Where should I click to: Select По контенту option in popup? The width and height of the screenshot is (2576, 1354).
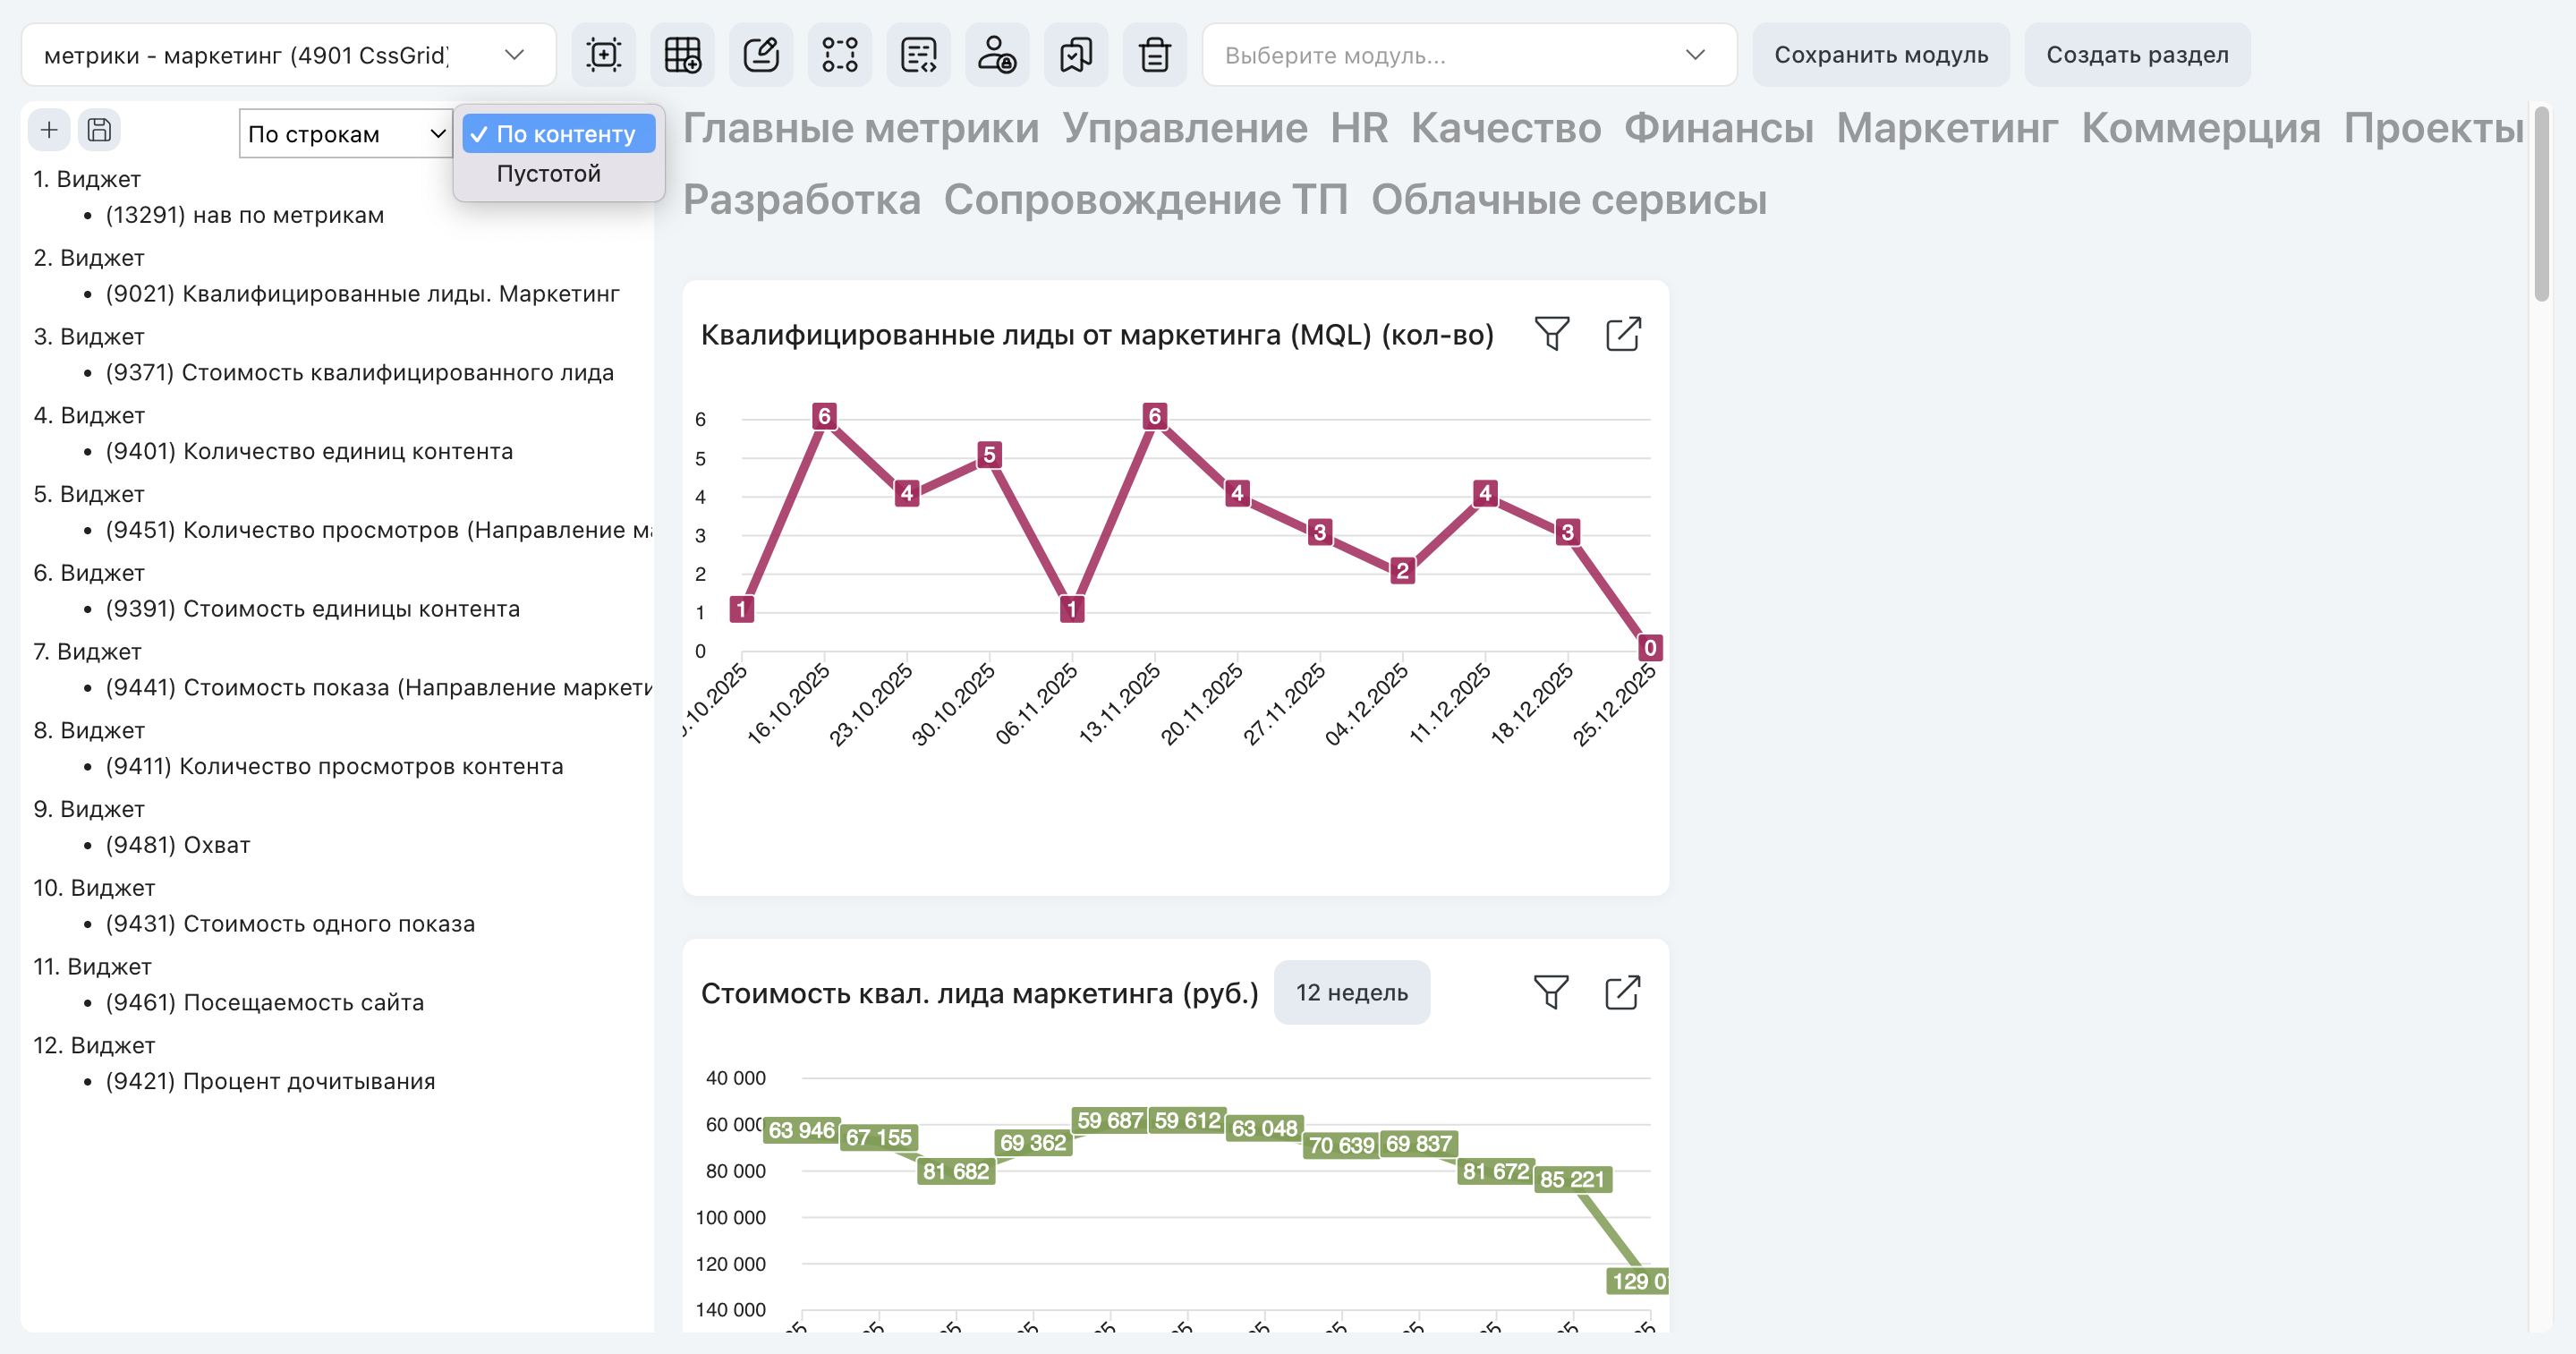[558, 134]
